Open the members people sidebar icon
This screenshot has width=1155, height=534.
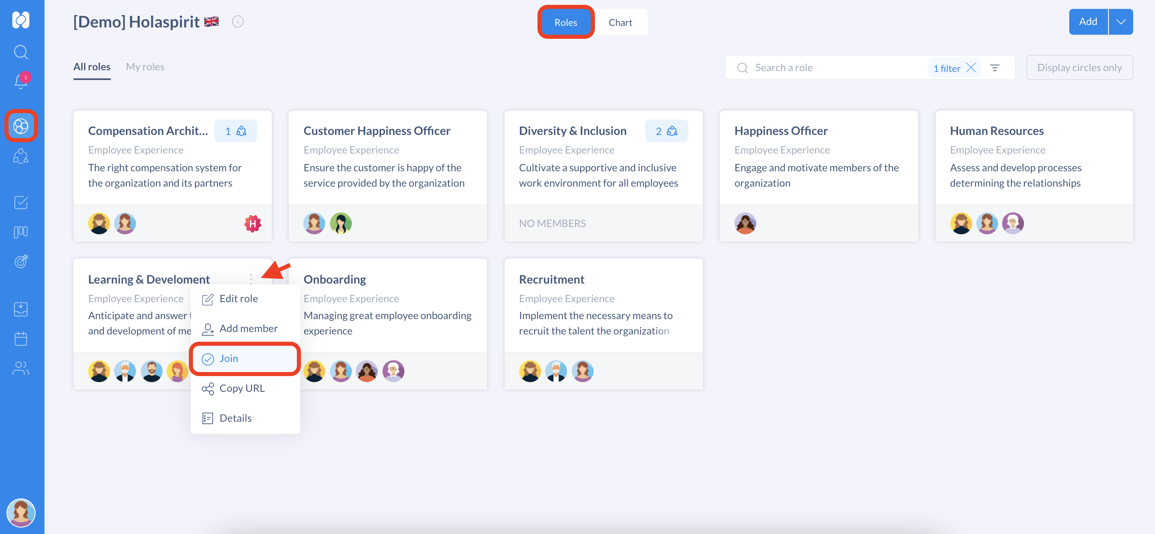click(21, 368)
